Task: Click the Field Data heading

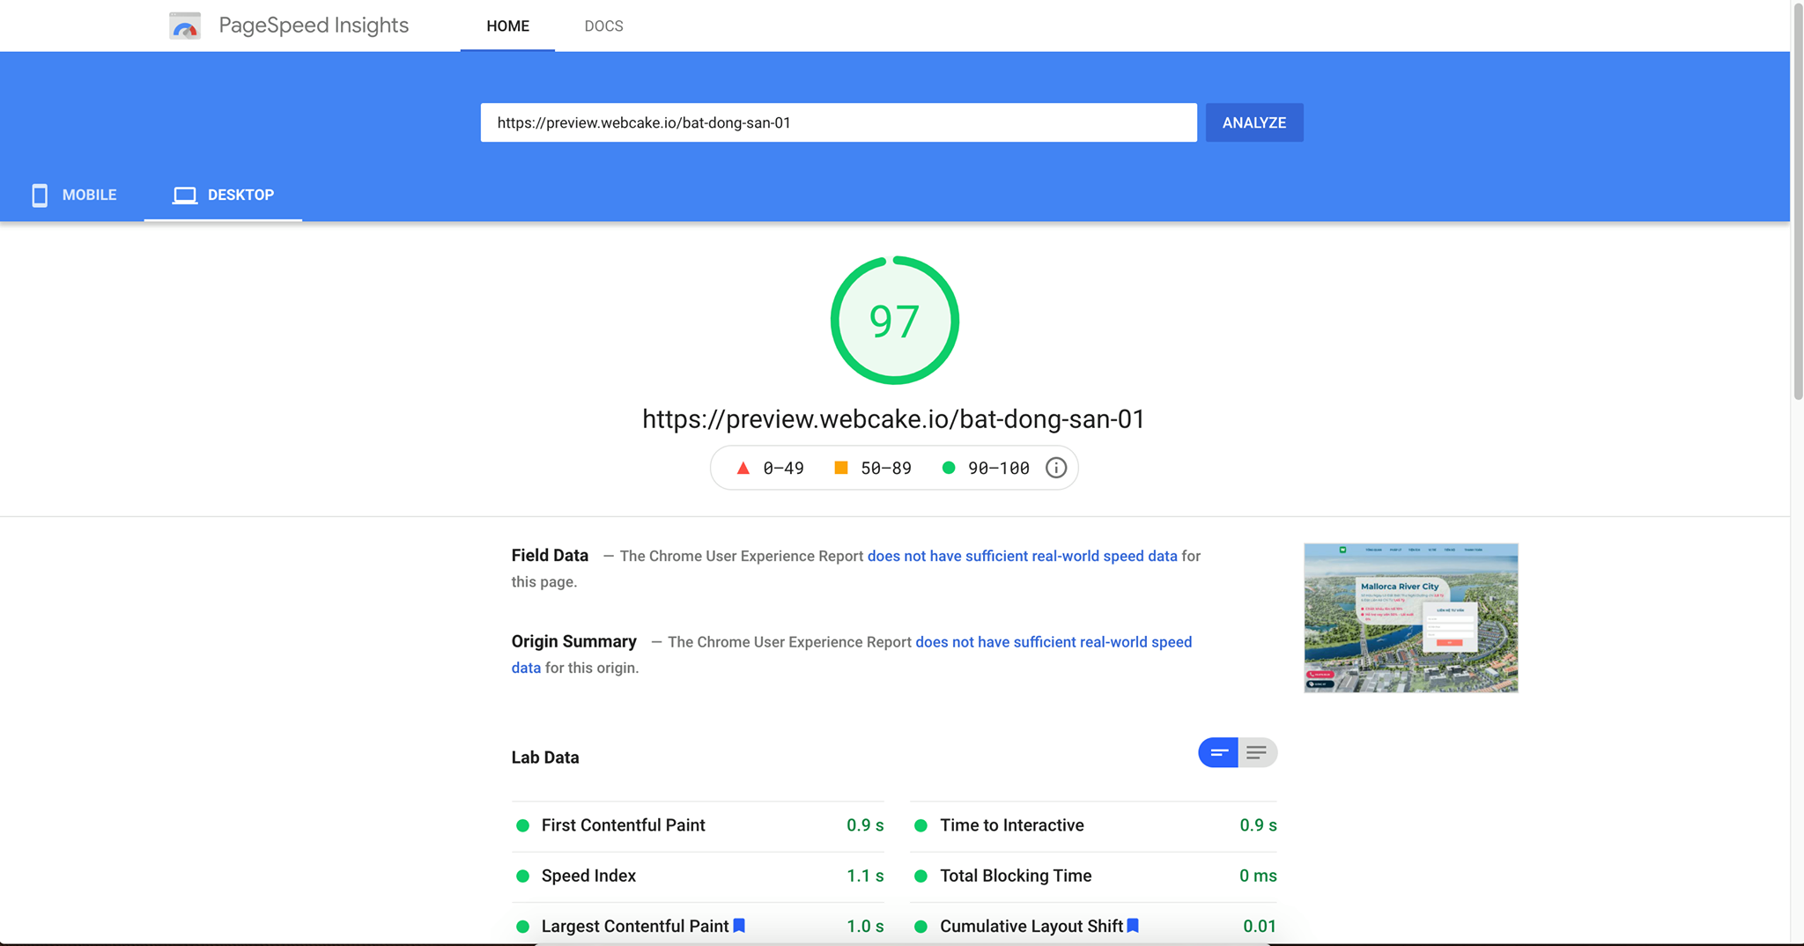Action: tap(550, 556)
